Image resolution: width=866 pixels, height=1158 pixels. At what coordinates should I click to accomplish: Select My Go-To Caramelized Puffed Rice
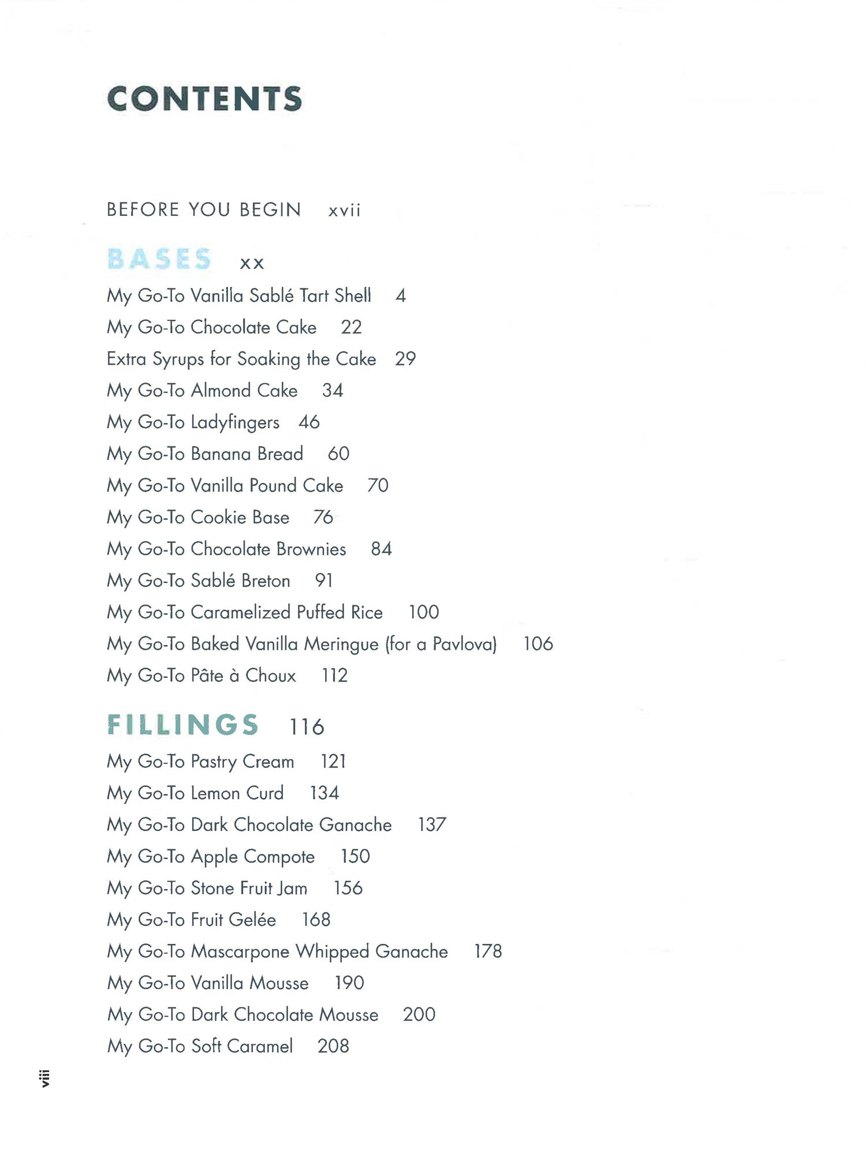[245, 612]
